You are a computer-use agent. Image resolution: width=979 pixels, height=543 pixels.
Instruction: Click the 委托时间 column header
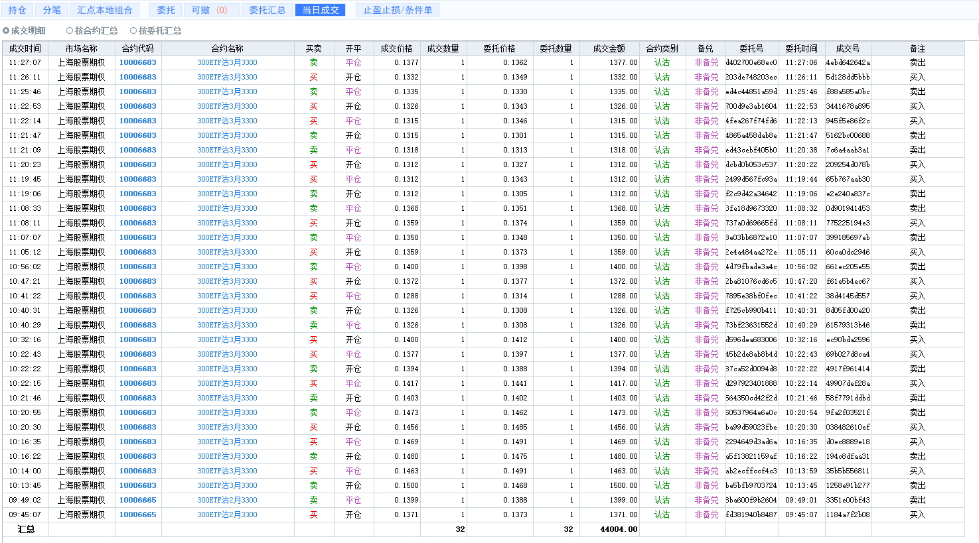(802, 48)
